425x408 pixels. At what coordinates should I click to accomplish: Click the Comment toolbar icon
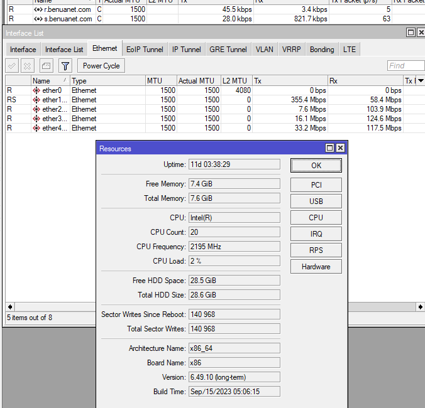(46, 66)
